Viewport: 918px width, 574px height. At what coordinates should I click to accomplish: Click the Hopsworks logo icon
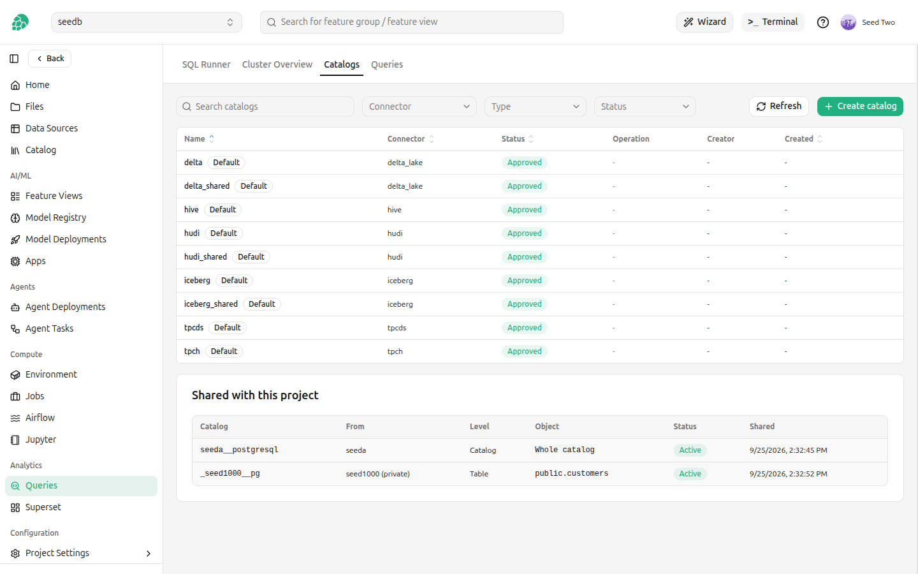point(20,22)
